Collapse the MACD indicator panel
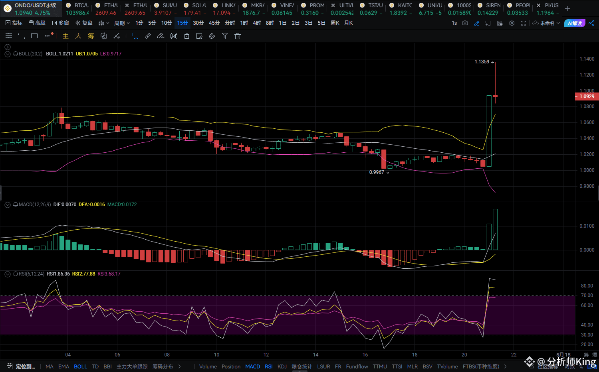The height and width of the screenshot is (372, 599). coord(8,205)
